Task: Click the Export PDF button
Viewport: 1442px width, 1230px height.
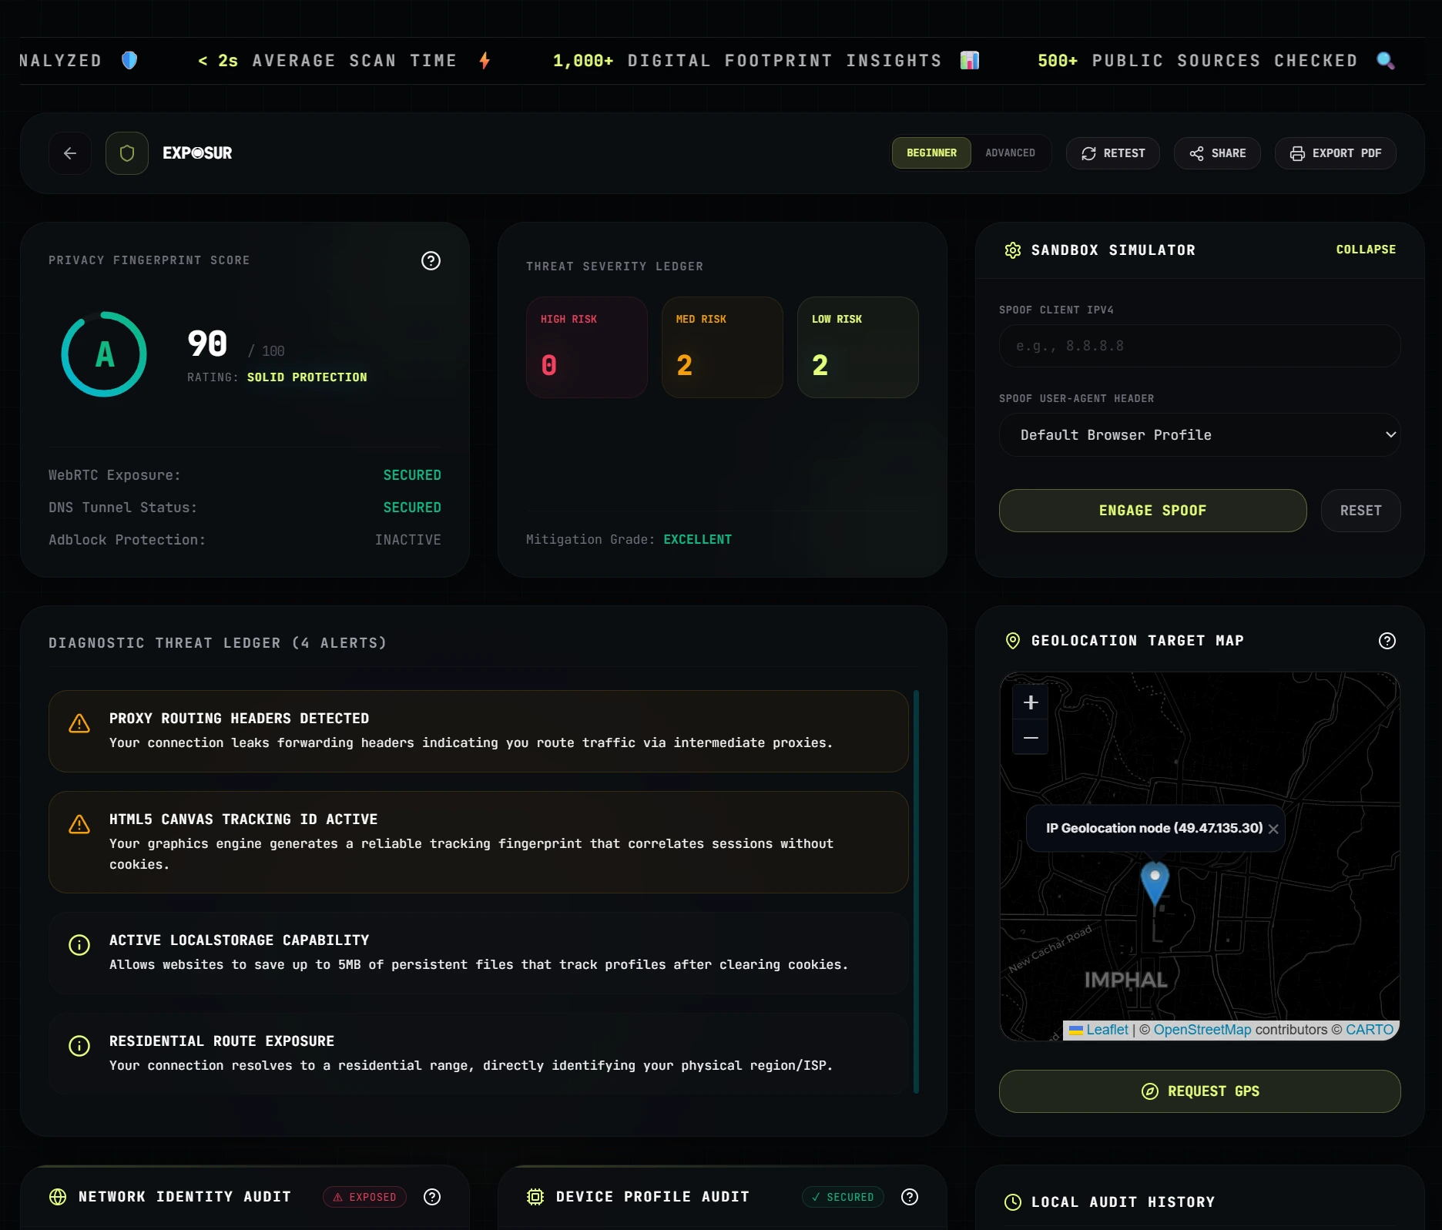Action: pyautogui.click(x=1336, y=153)
